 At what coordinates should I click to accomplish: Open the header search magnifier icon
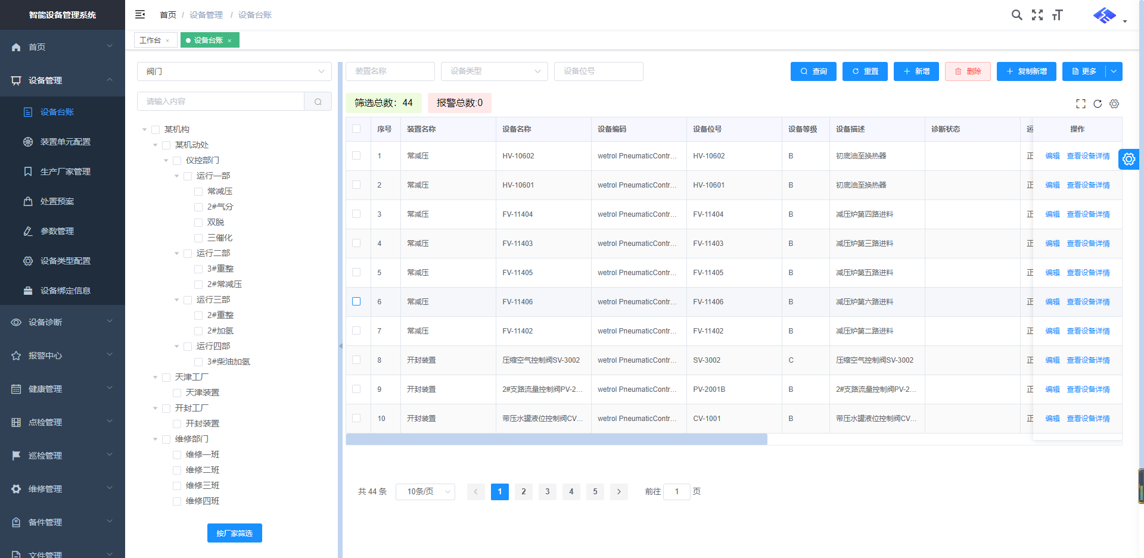(1016, 15)
